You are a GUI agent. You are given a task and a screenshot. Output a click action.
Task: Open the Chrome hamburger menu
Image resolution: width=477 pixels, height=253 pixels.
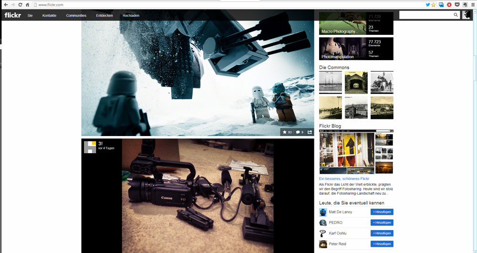coord(472,4)
